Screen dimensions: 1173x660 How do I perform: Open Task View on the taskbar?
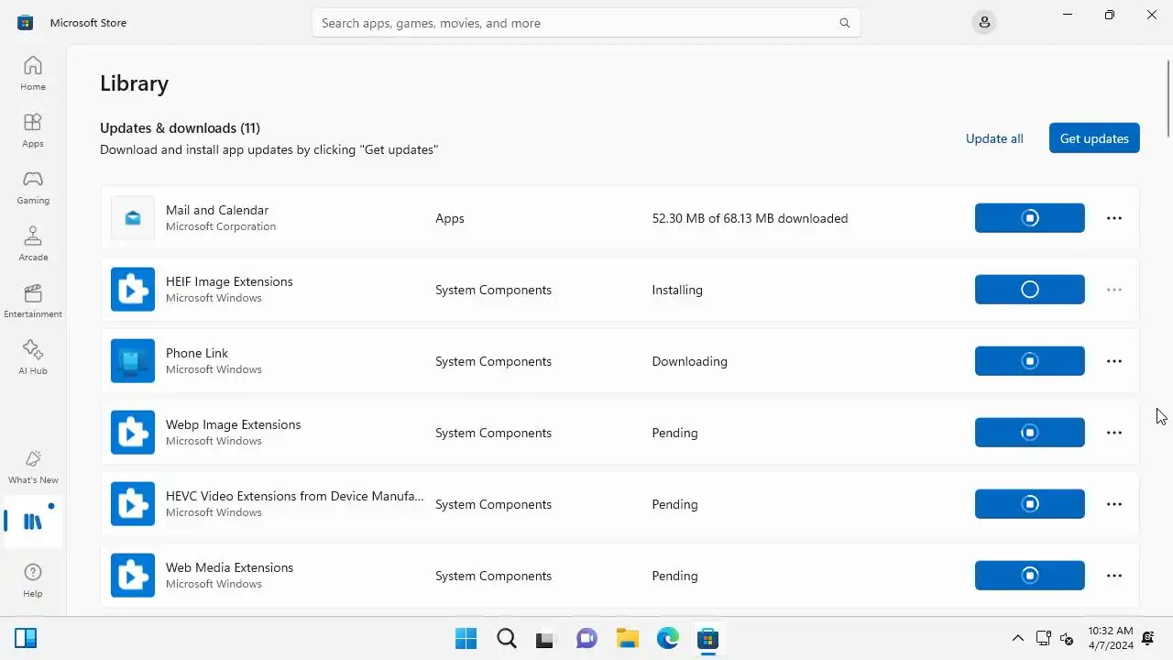point(546,639)
